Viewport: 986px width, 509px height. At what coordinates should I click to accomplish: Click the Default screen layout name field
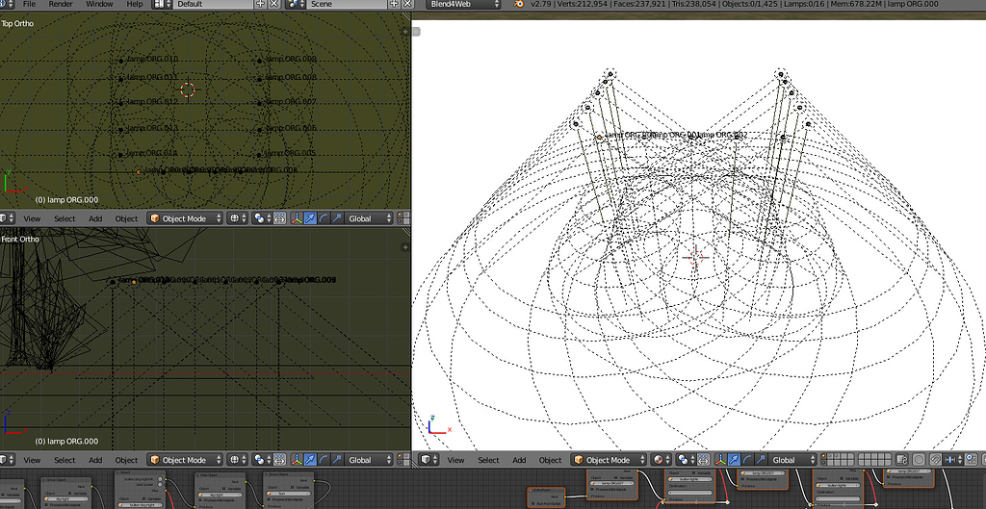click(x=213, y=4)
